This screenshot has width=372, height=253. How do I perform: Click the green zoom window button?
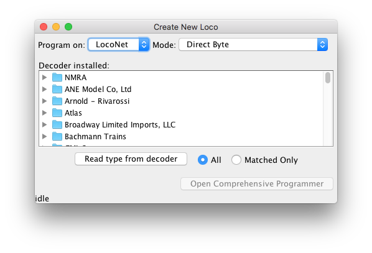(x=68, y=27)
